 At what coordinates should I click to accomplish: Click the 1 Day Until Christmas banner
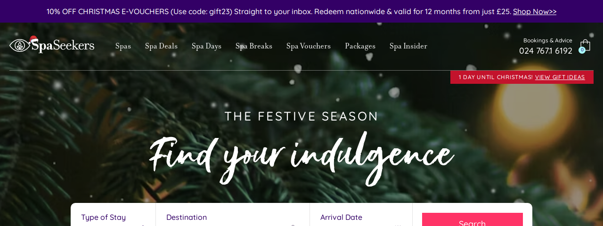tap(522, 77)
